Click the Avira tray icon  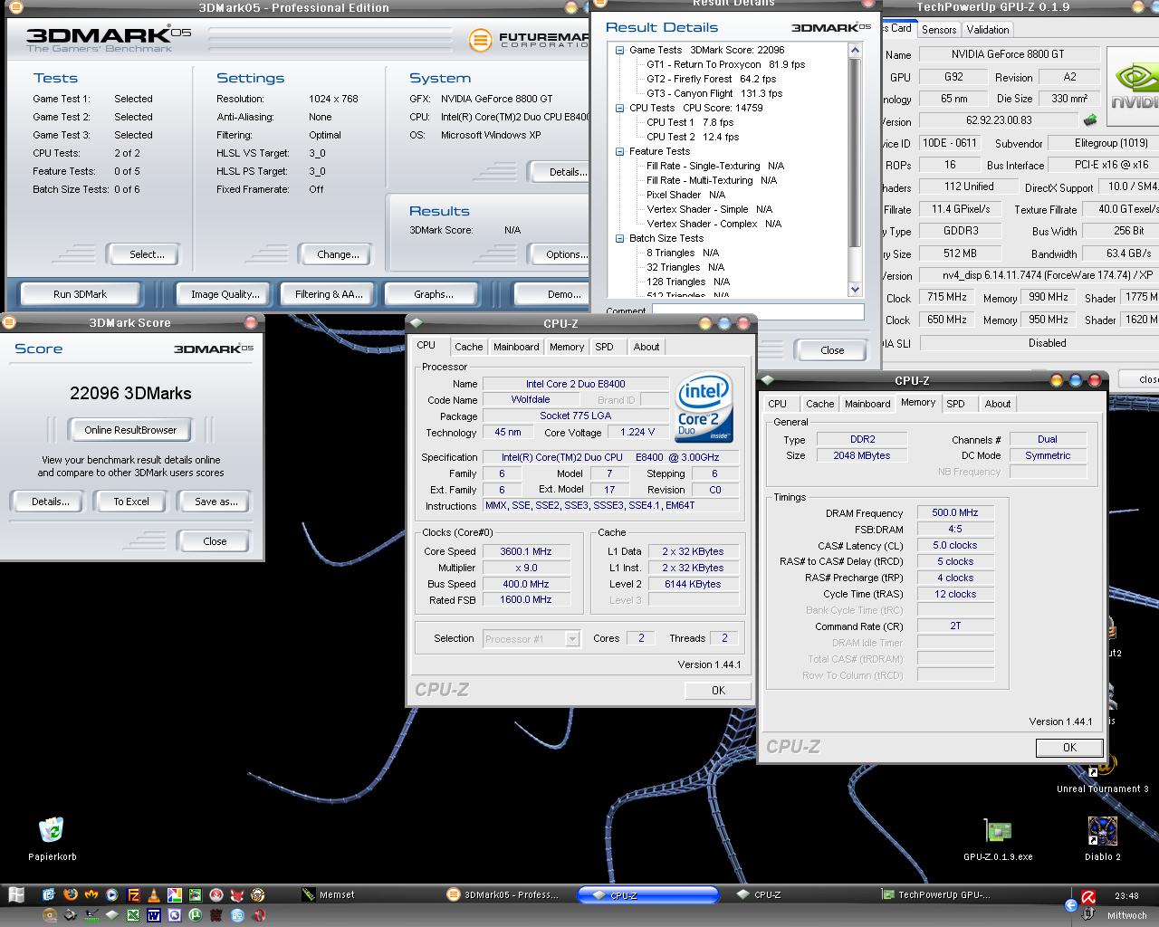(x=1088, y=896)
